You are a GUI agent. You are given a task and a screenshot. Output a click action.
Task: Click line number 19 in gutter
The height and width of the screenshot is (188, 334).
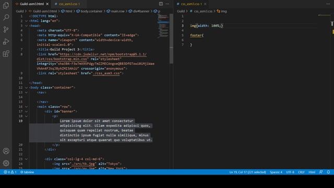[x=20, y=121]
